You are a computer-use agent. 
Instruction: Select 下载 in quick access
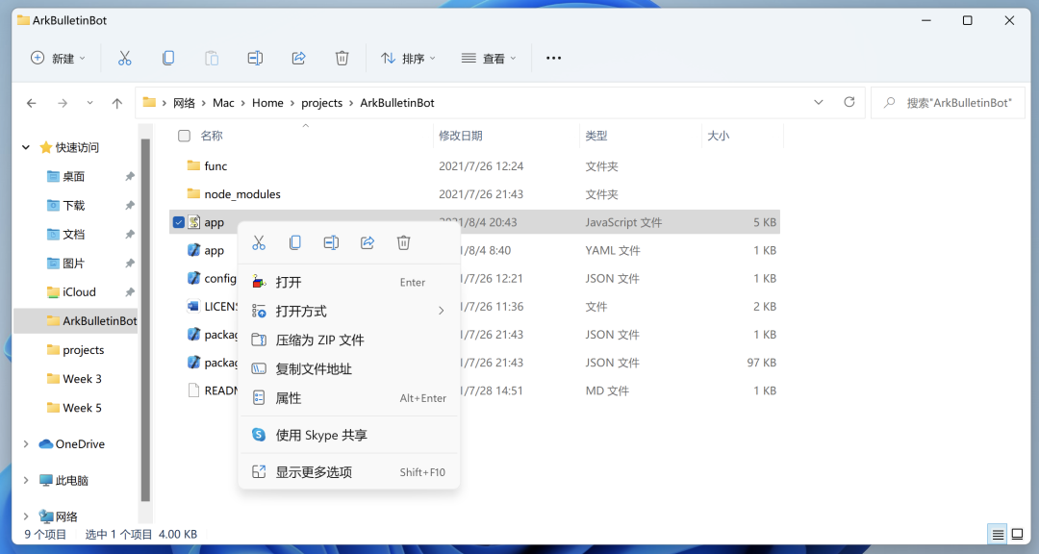[x=73, y=206]
